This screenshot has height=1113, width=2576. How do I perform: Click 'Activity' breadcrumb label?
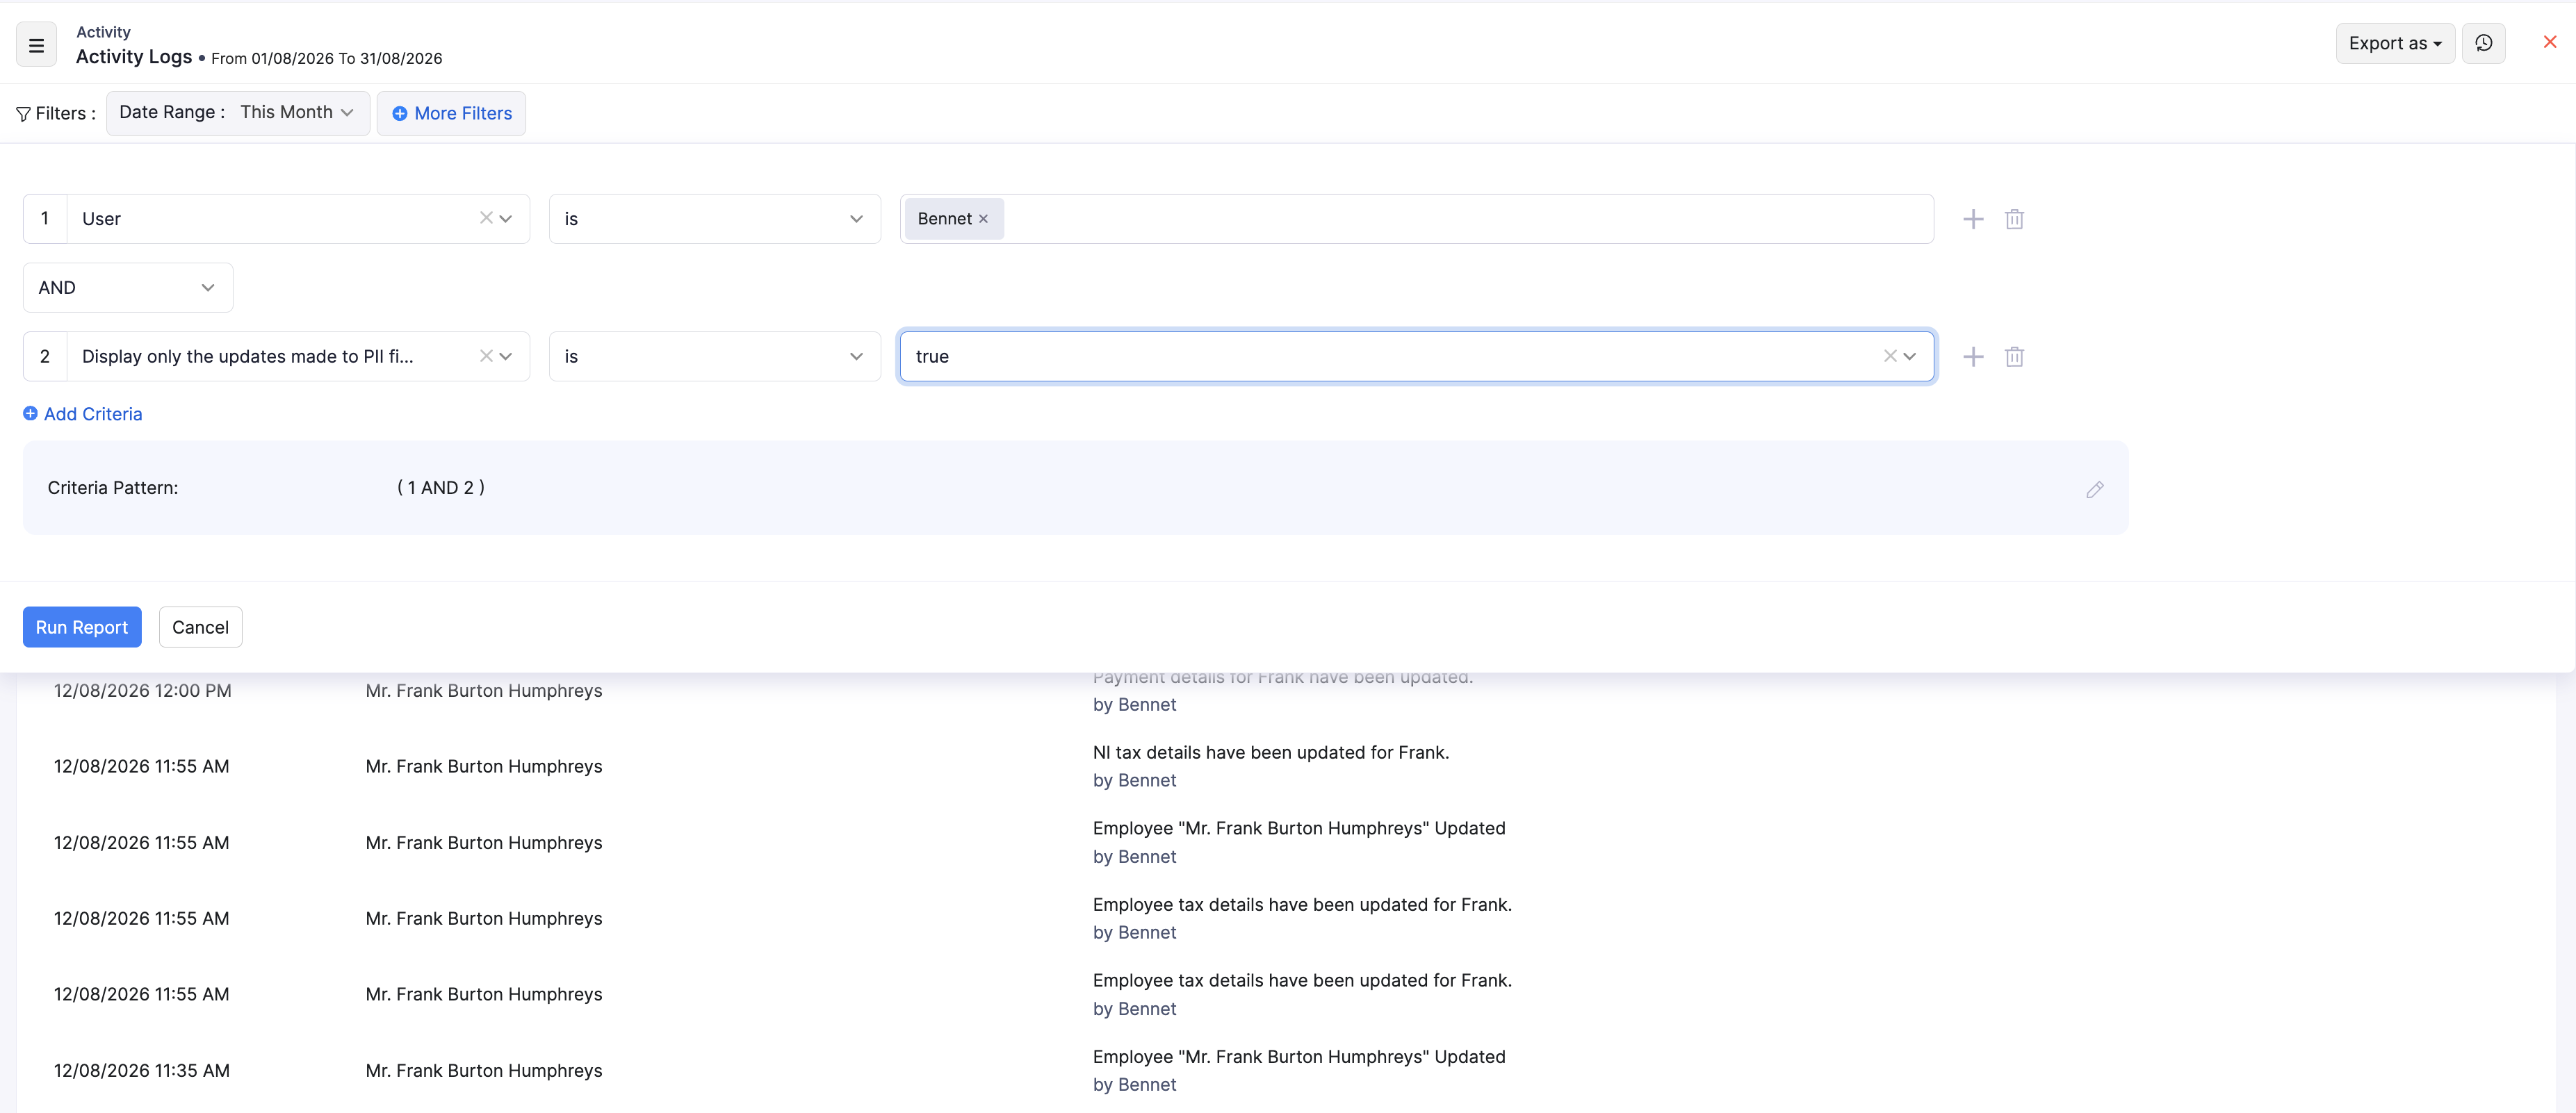(103, 32)
